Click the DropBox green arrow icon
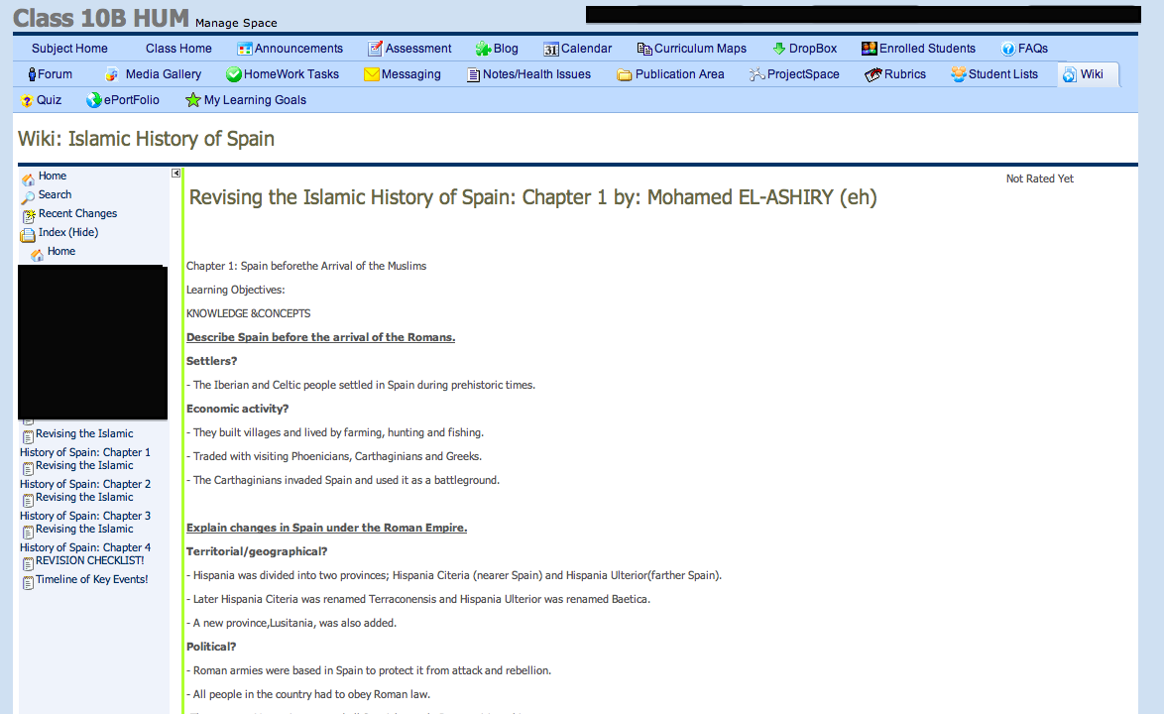The width and height of the screenshot is (1164, 714). 778,49
